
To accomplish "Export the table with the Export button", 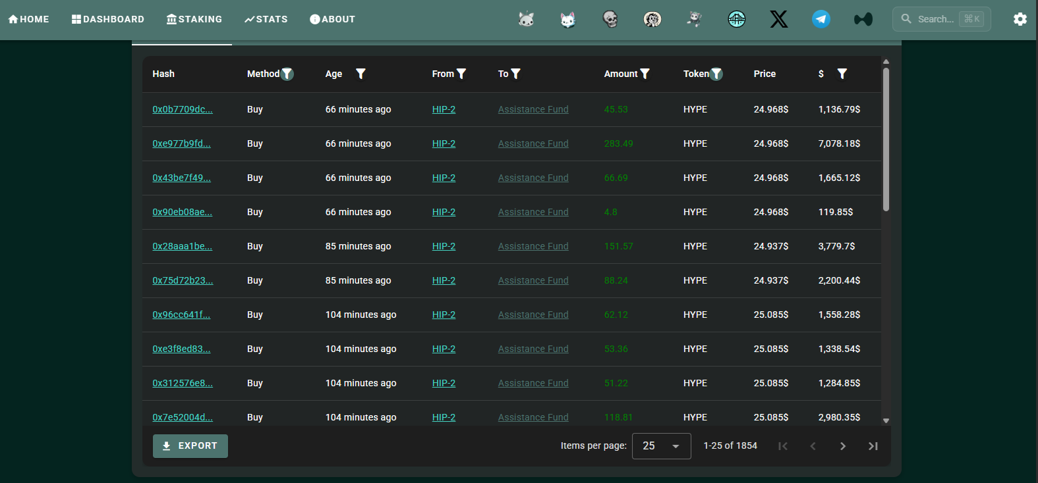I will pos(190,446).
